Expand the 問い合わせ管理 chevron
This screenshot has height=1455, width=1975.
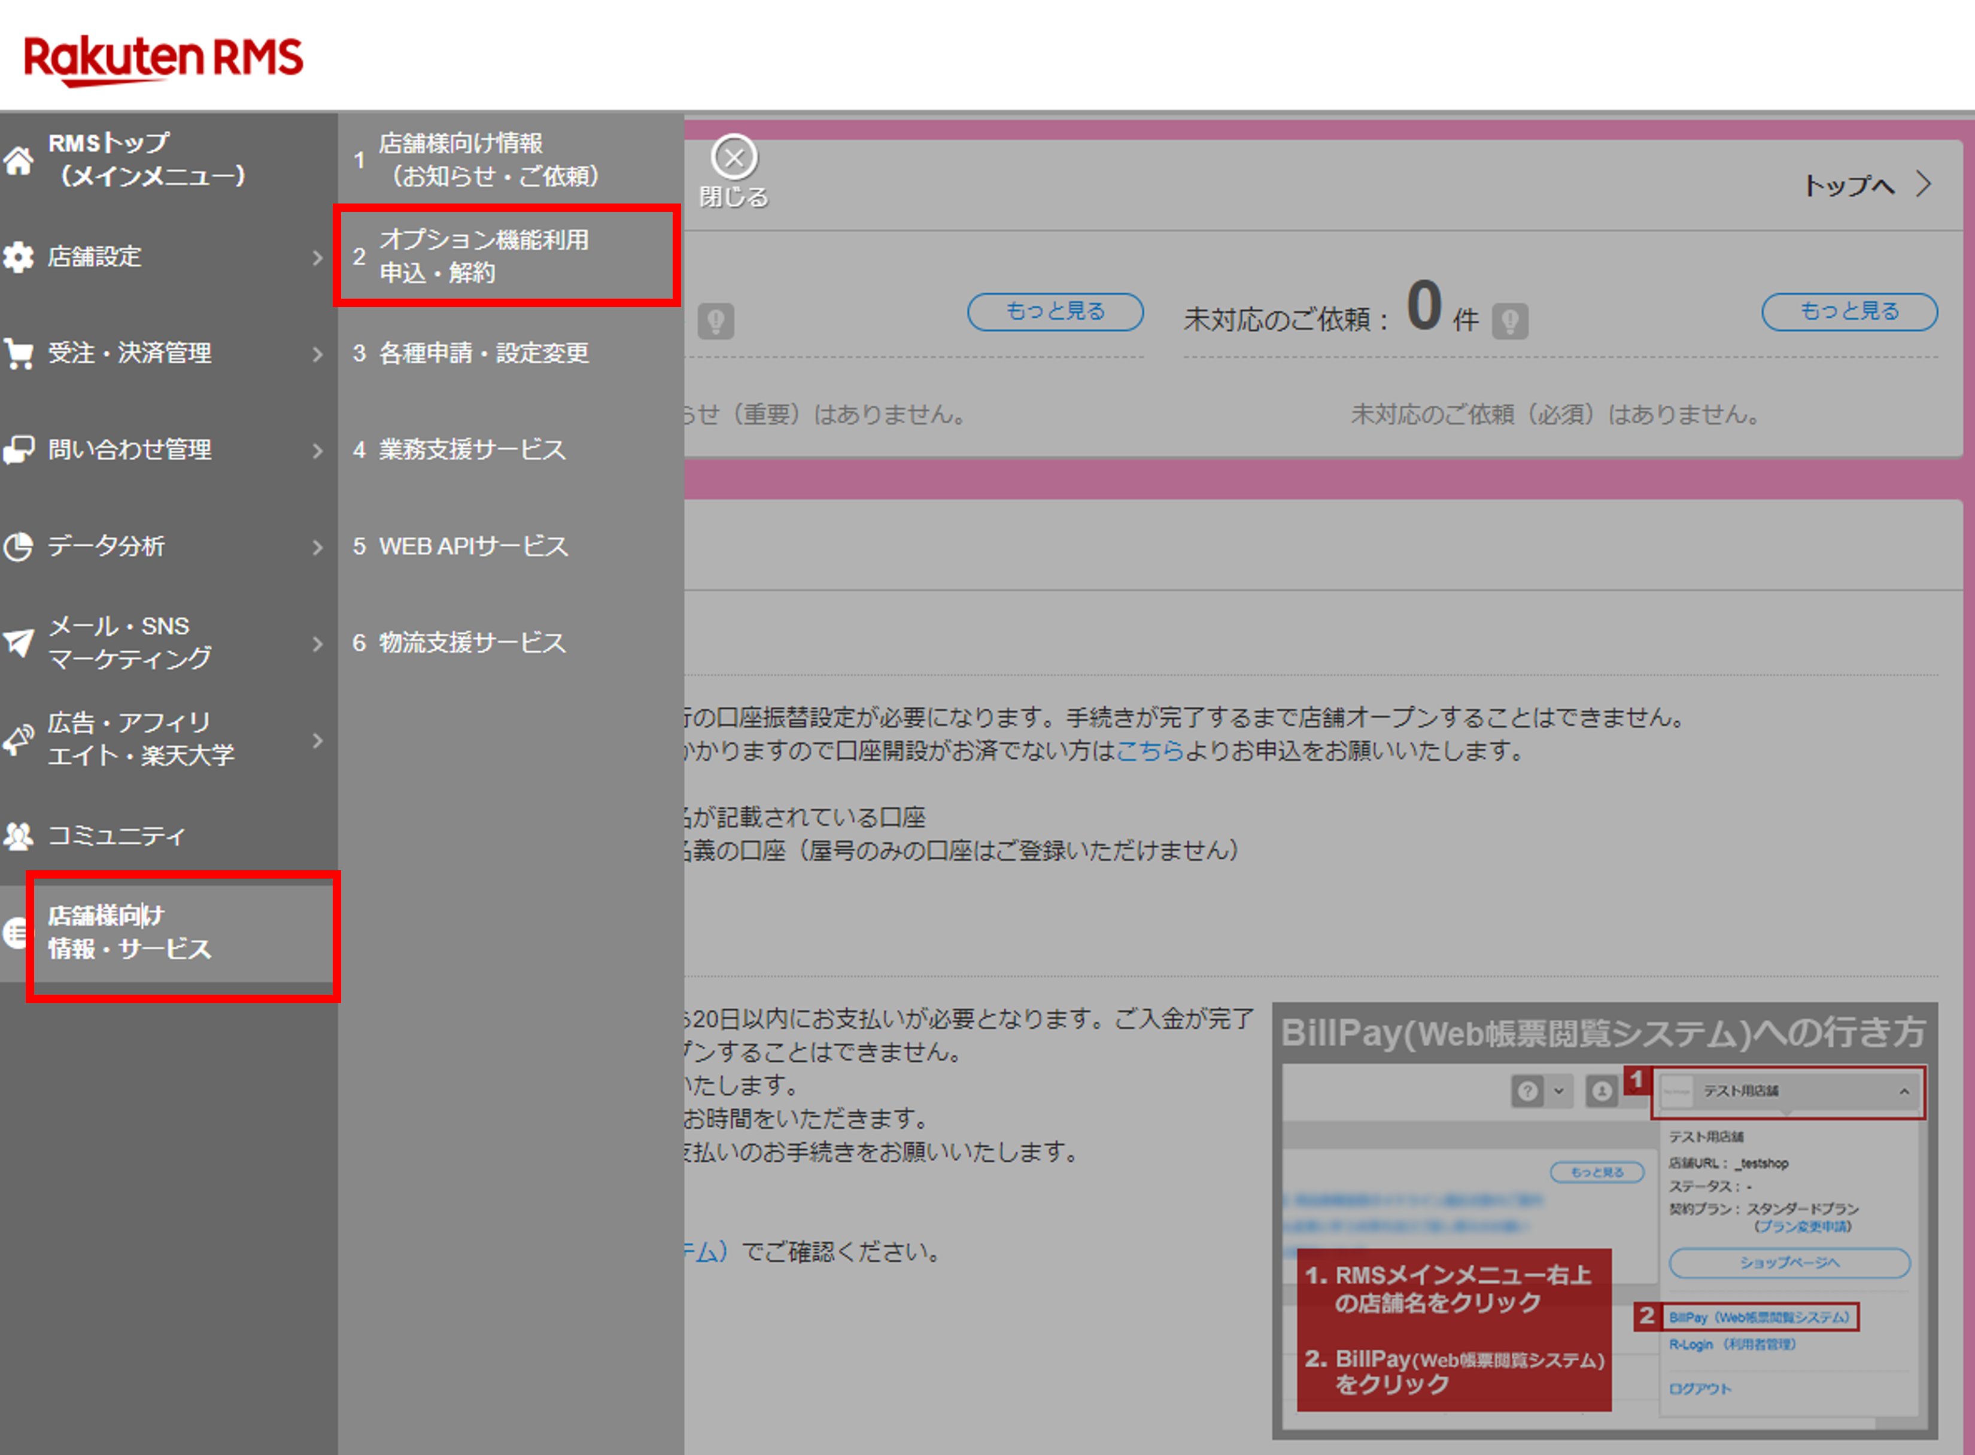pyautogui.click(x=318, y=450)
